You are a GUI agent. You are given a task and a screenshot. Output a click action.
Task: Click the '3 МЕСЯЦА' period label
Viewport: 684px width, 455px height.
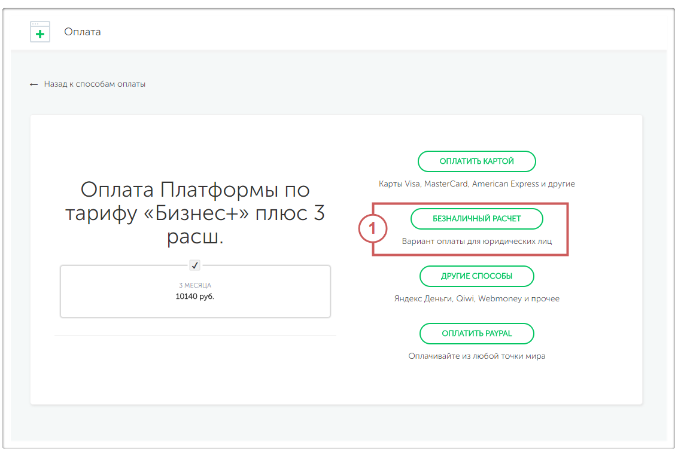195,285
